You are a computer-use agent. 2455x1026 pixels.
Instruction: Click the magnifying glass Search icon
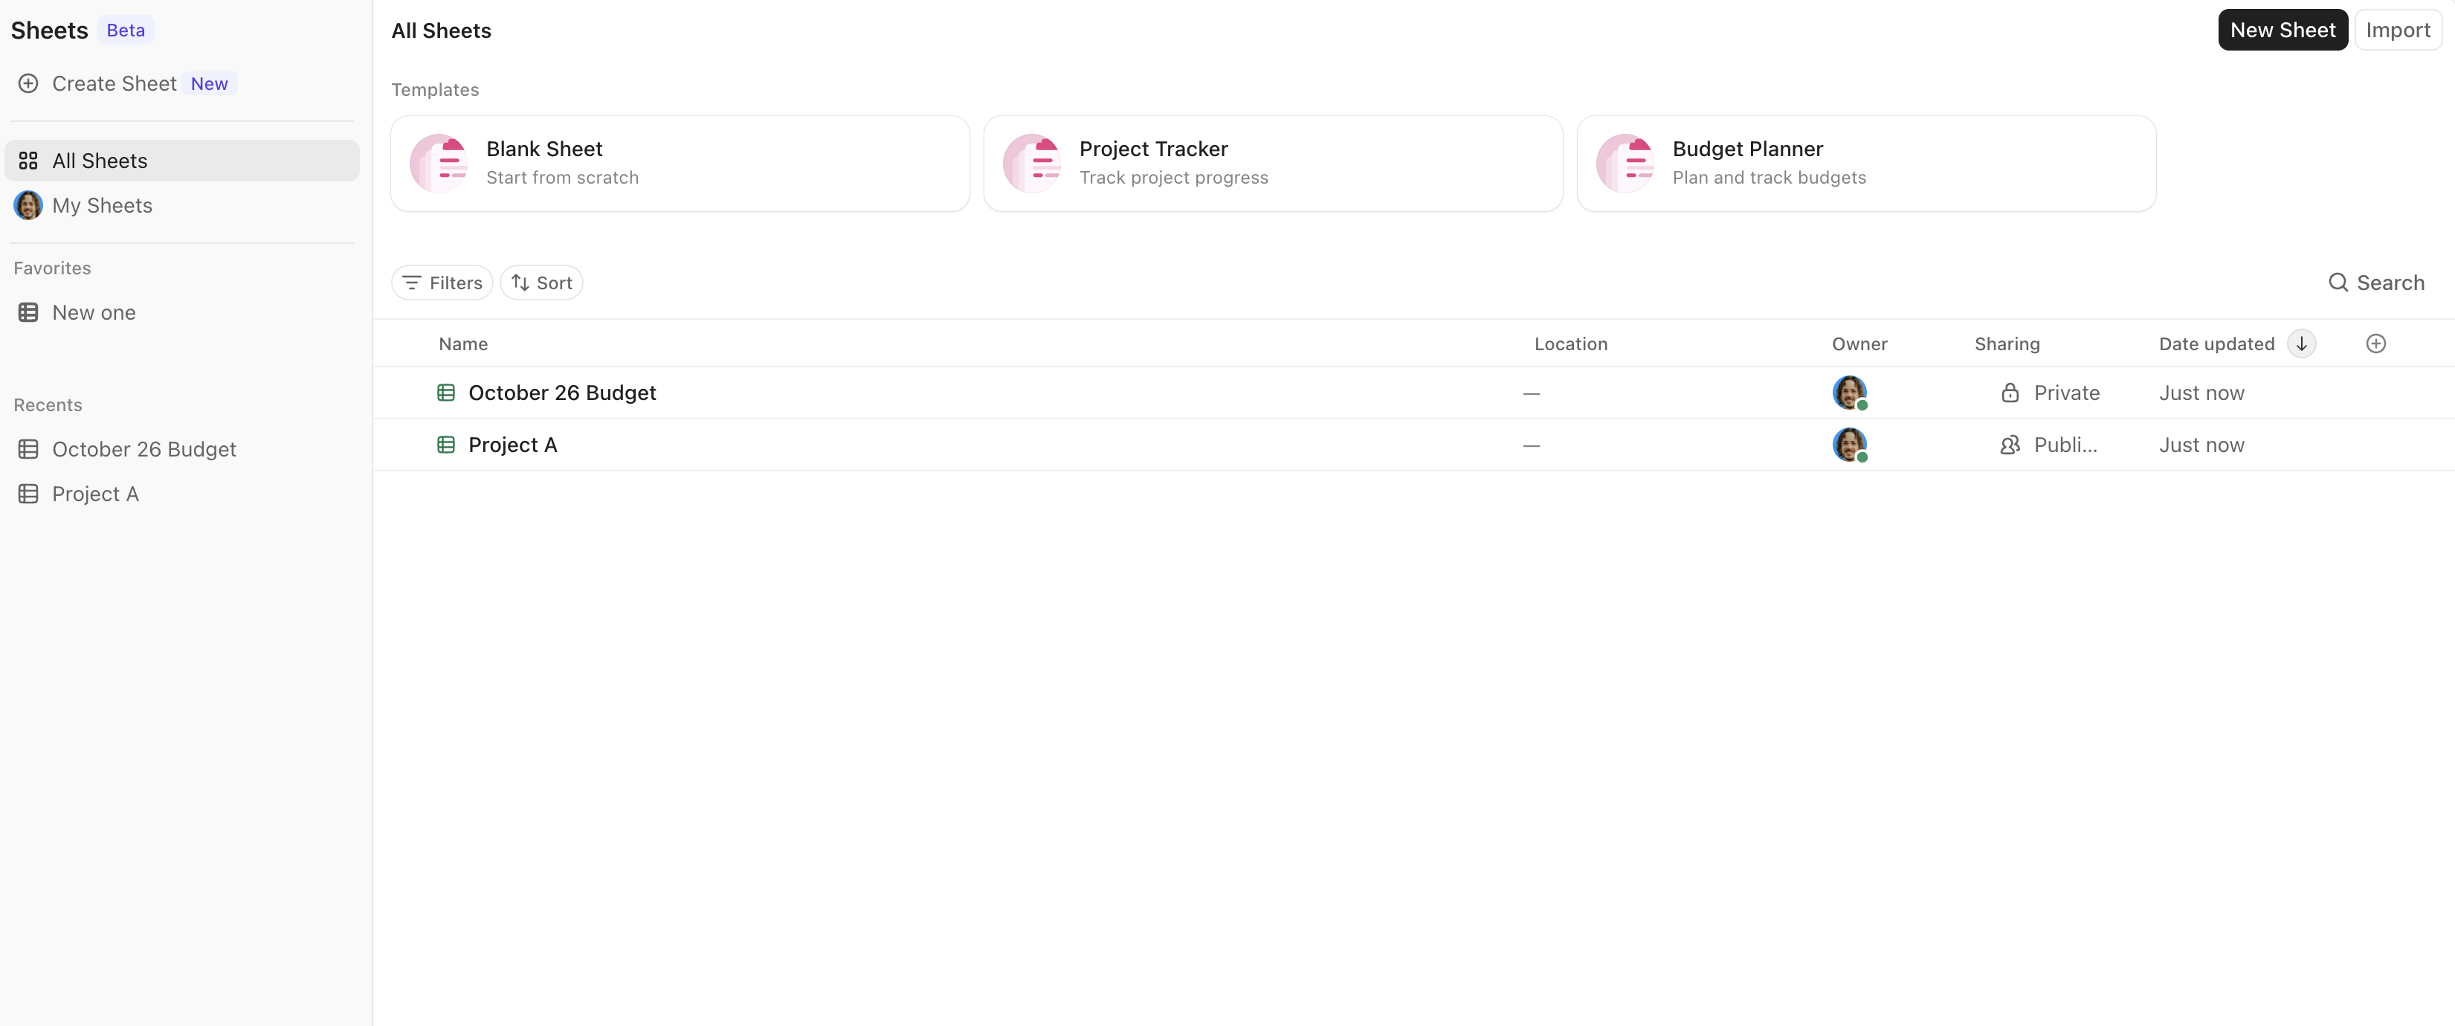(x=2338, y=283)
